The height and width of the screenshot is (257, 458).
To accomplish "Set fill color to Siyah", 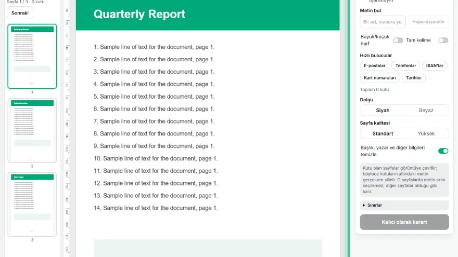I will (383, 111).
